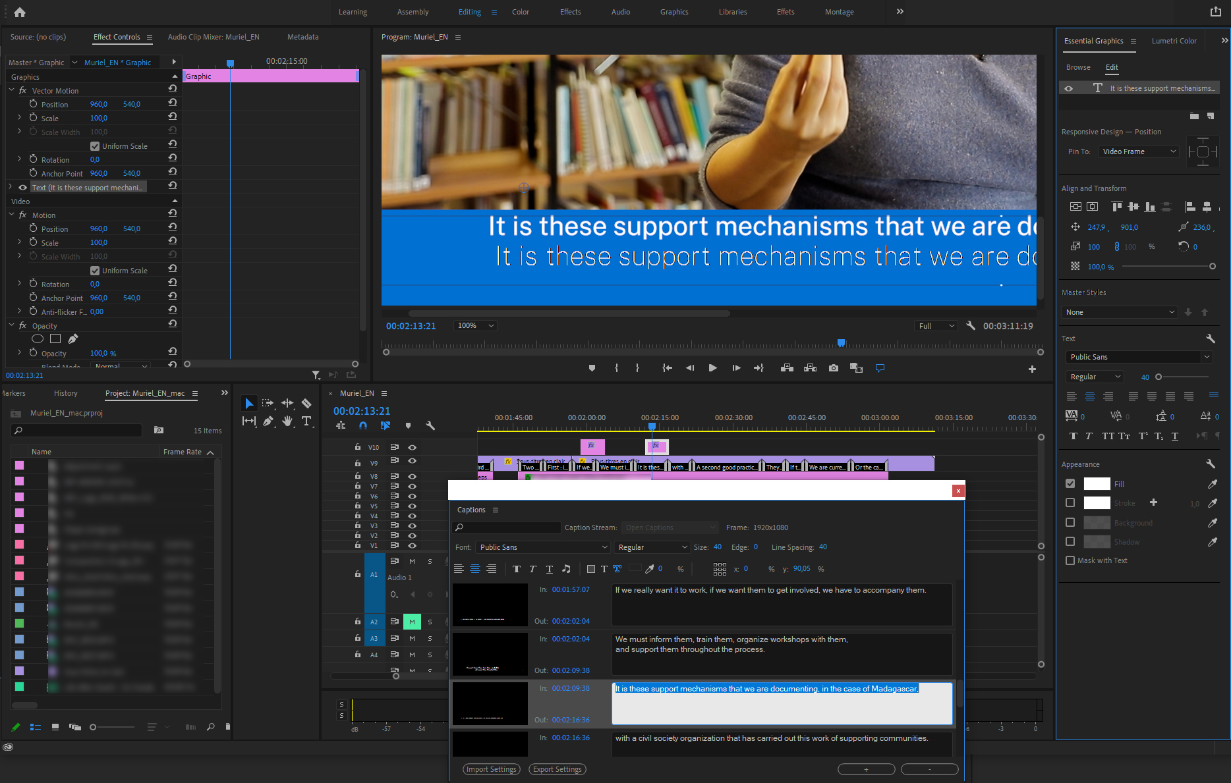
Task: Open Program monitor settings with the wrench icon
Action: (x=971, y=325)
